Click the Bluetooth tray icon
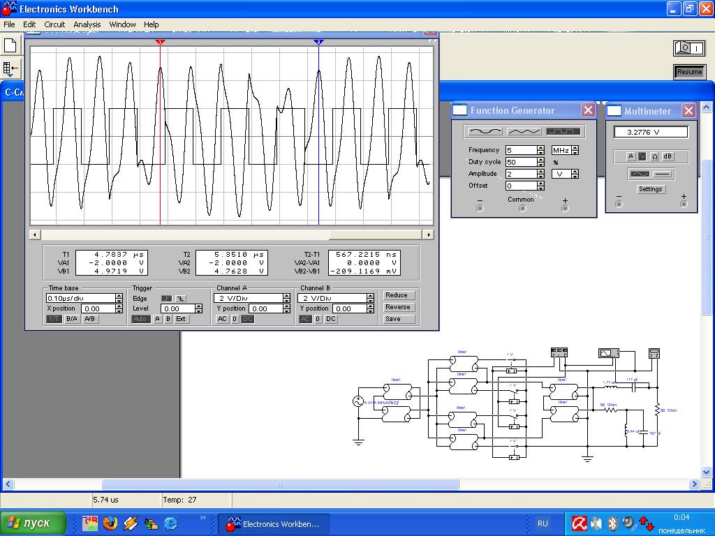The width and height of the screenshot is (715, 536). coord(612,523)
